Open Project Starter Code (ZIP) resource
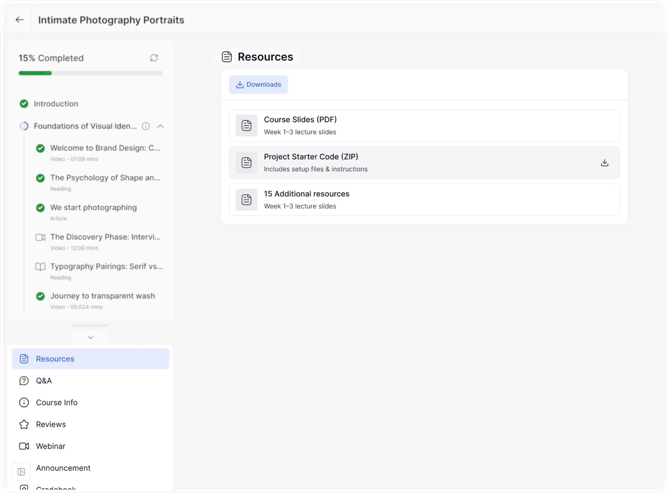This screenshot has height=493, width=668. point(424,163)
